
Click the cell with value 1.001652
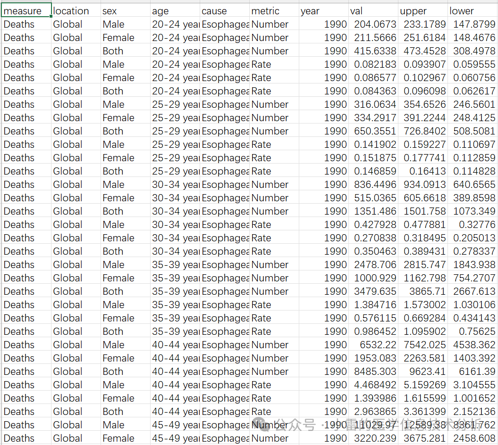pyautogui.click(x=472, y=398)
